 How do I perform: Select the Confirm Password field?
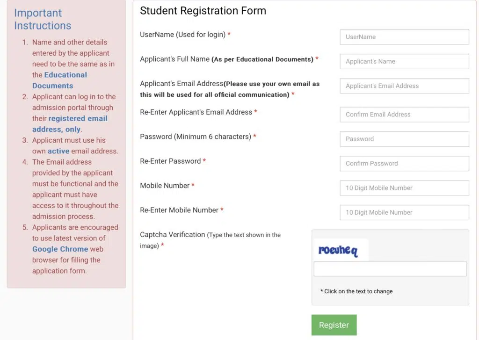404,164
